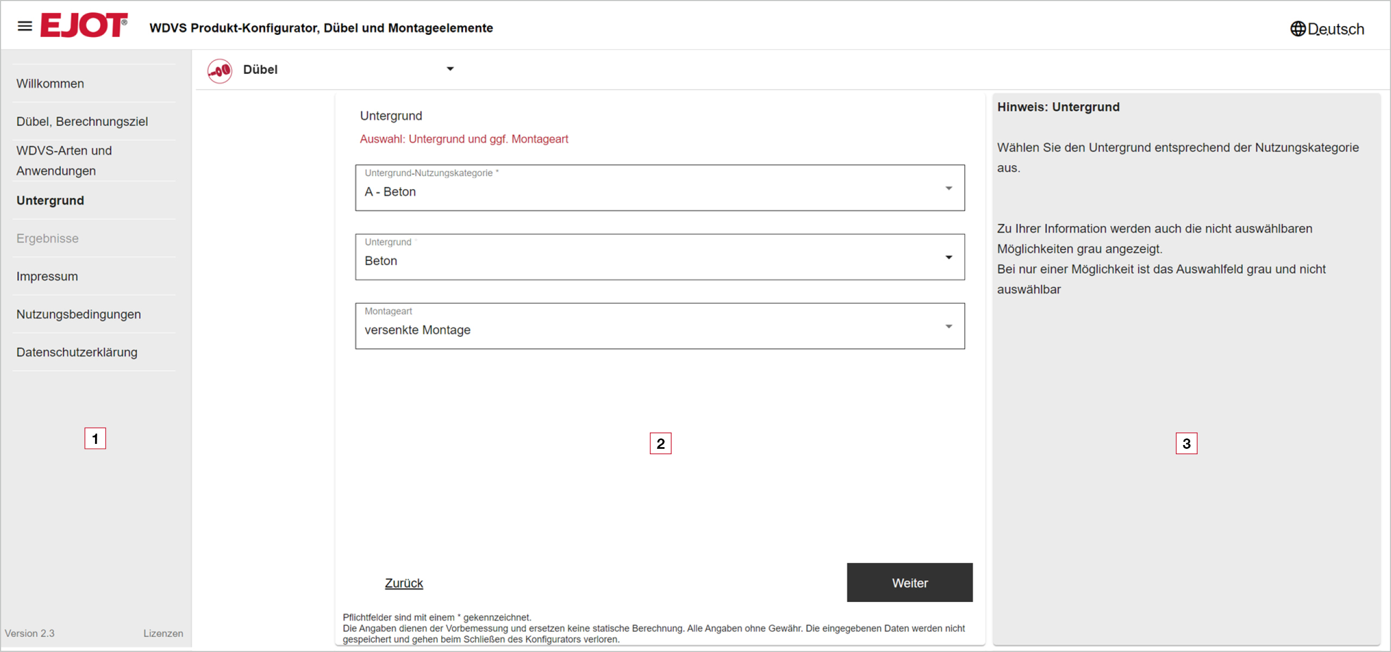This screenshot has height=652, width=1391.
Task: Open Datenschutzerklärung sidebar entry
Action: (x=77, y=353)
